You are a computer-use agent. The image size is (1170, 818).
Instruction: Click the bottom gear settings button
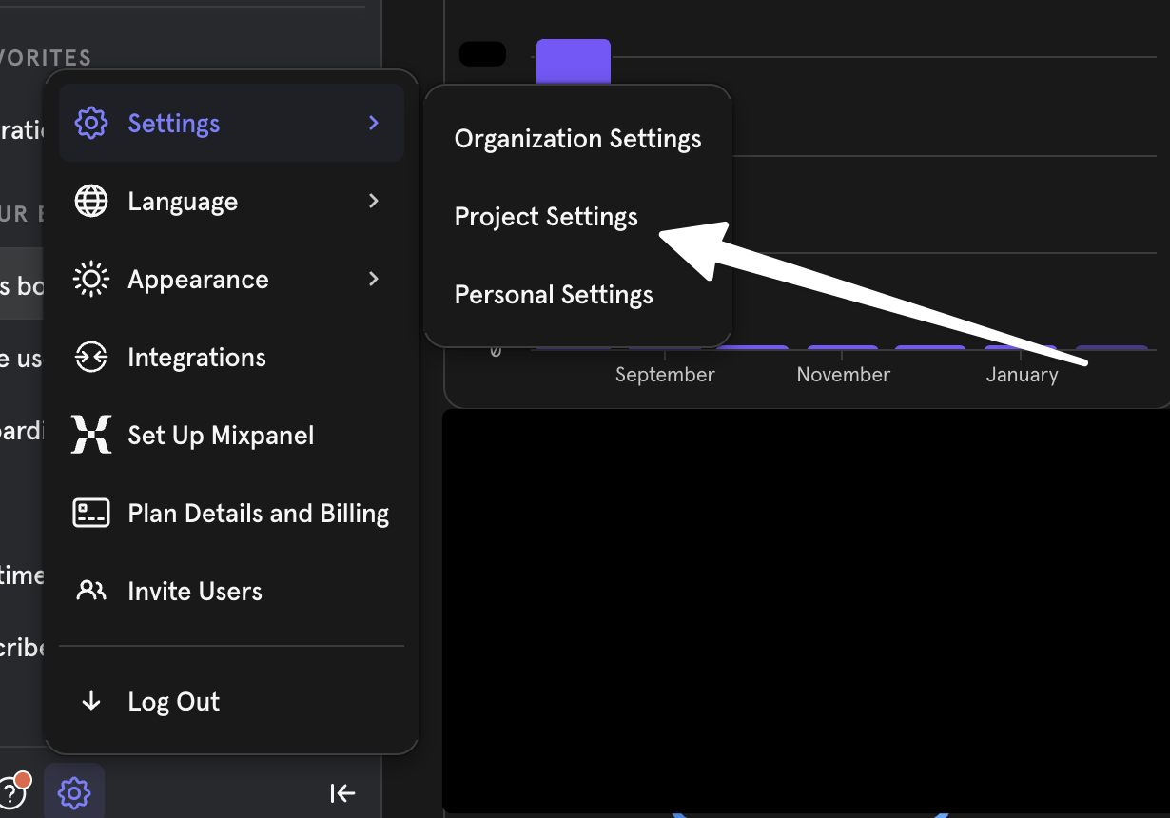click(74, 791)
